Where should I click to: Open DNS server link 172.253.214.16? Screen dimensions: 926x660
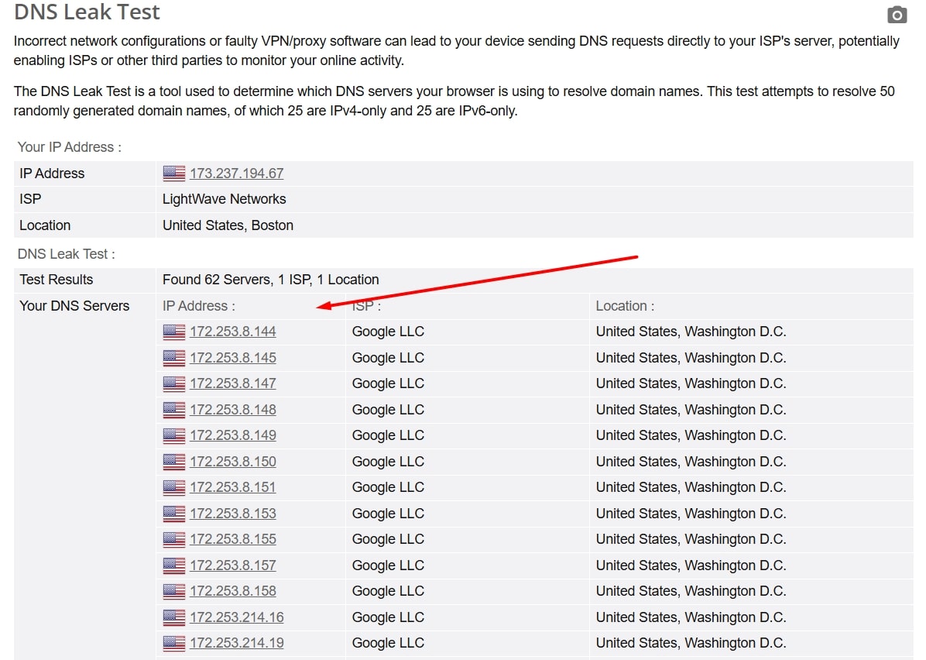pyautogui.click(x=236, y=617)
